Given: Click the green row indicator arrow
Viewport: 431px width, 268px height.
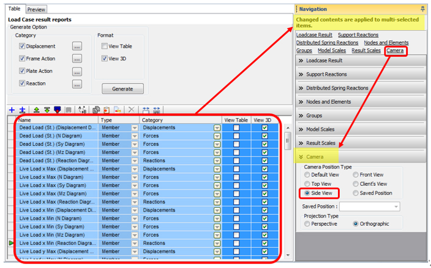Looking at the screenshot, I should point(11,243).
